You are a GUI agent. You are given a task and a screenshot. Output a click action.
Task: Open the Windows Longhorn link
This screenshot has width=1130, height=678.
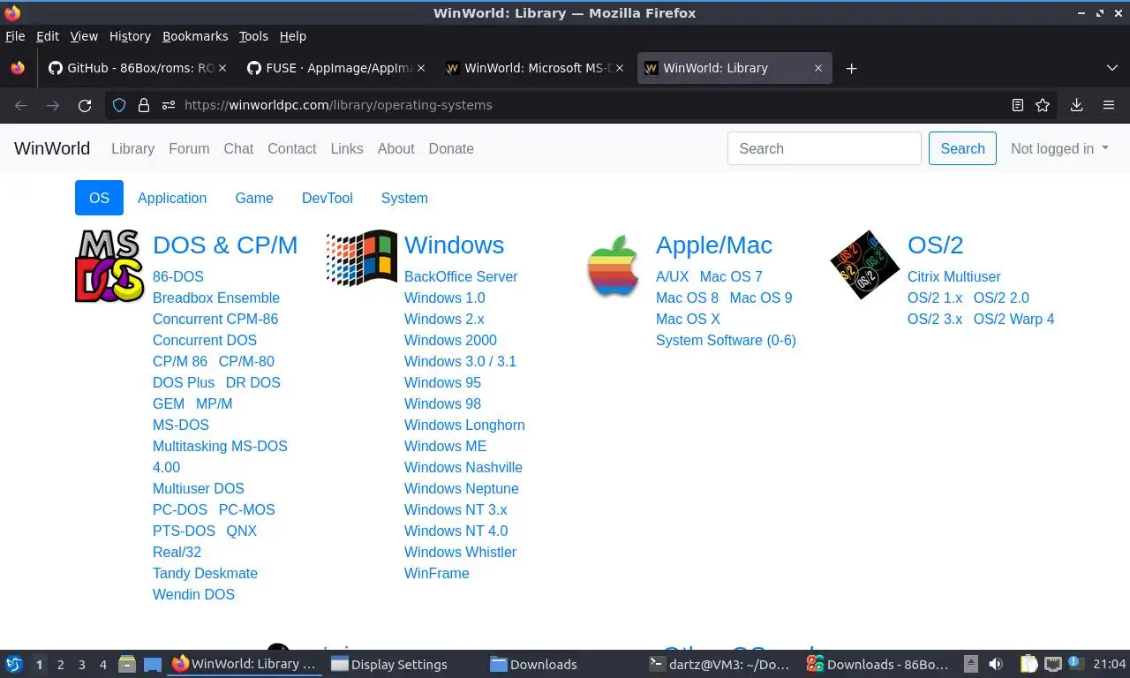click(x=464, y=425)
